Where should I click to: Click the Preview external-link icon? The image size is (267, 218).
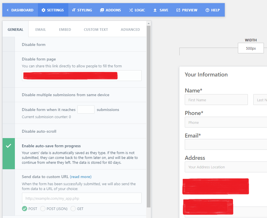pyautogui.click(x=178, y=10)
